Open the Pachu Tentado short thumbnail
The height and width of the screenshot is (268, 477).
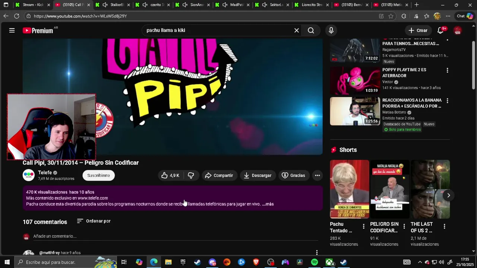pos(350,189)
